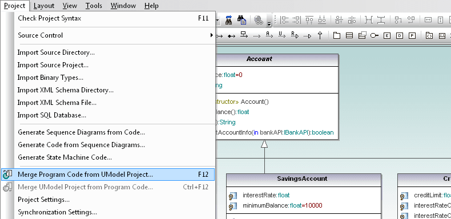Click the Make Same Height icon
The width and height of the screenshot is (451, 219).
tap(441, 20)
